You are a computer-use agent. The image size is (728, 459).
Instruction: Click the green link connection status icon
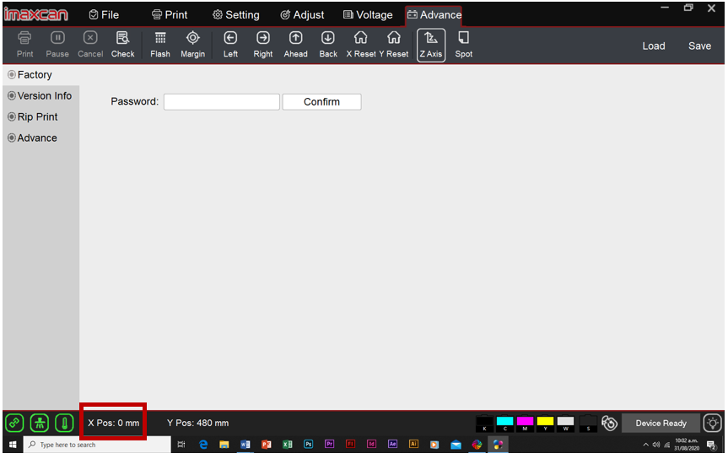(x=14, y=423)
